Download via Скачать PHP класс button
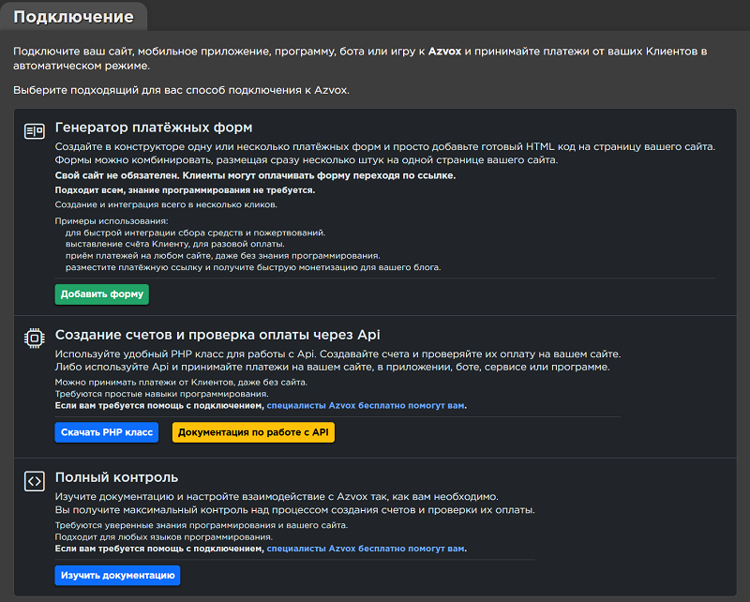 107,432
